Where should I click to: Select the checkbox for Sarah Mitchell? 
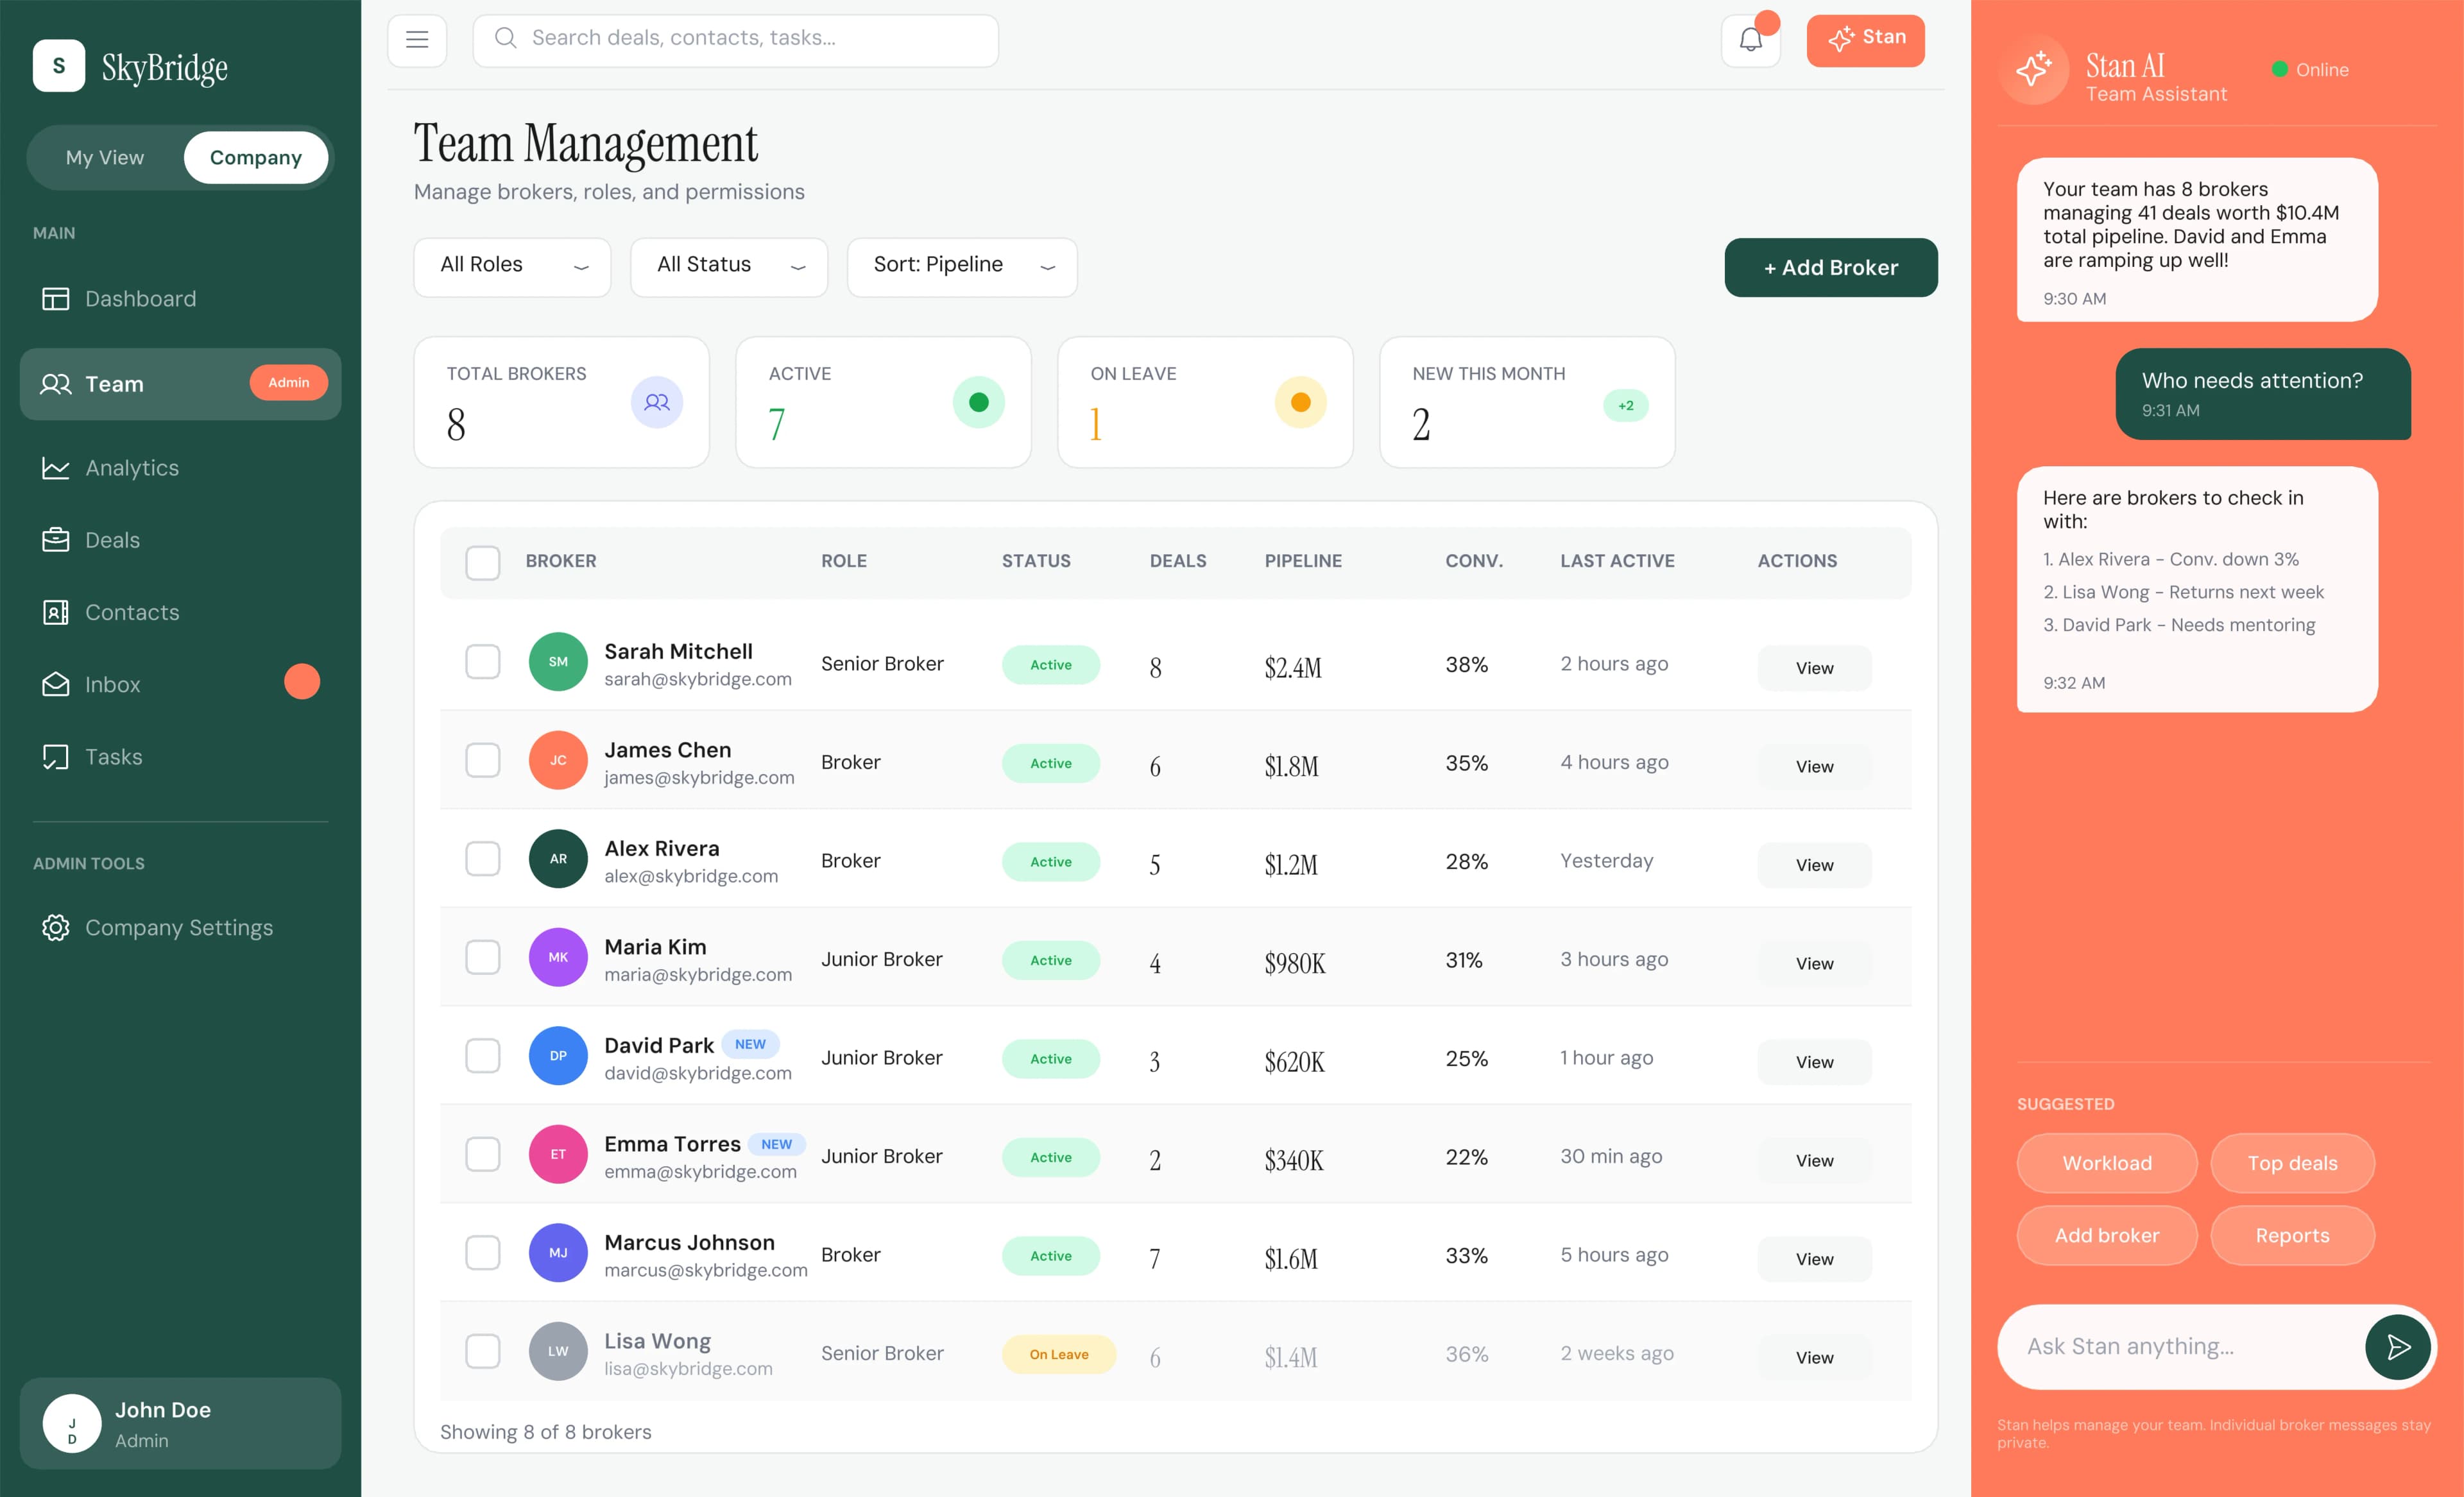(483, 663)
